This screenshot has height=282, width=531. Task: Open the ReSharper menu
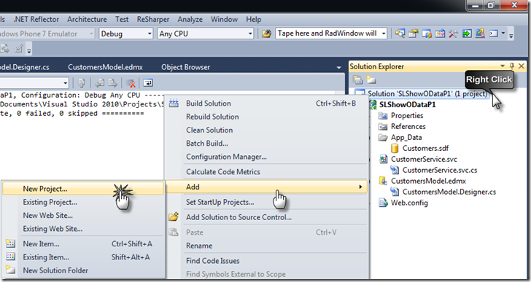(x=152, y=19)
